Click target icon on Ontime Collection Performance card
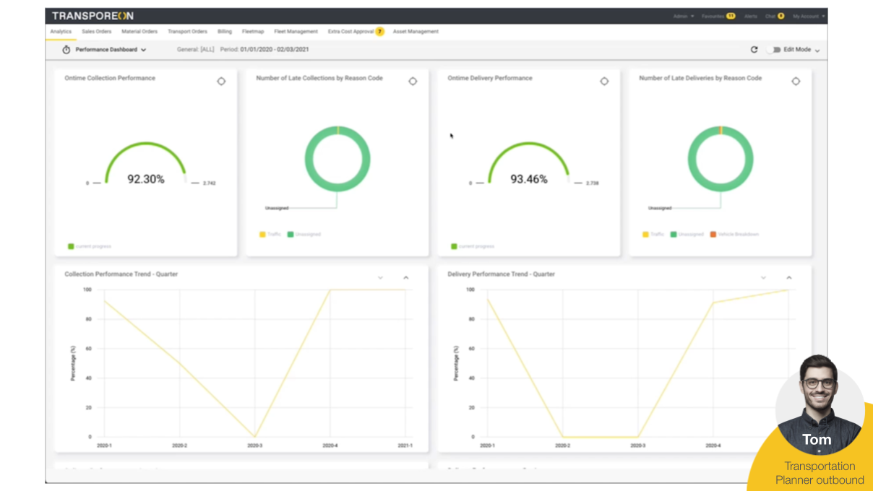The height and width of the screenshot is (491, 873). tap(221, 82)
